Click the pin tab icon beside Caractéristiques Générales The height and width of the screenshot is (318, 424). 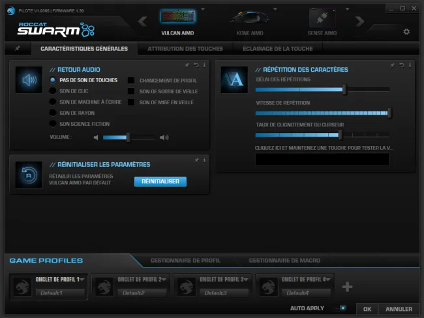(x=18, y=48)
